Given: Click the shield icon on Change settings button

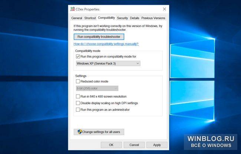Looking at the screenshot, I should 80,132.
